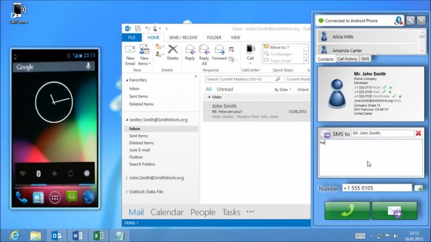
Task: Click the Bluetooth disconnect icon in CallCenter
Action: click(399, 21)
